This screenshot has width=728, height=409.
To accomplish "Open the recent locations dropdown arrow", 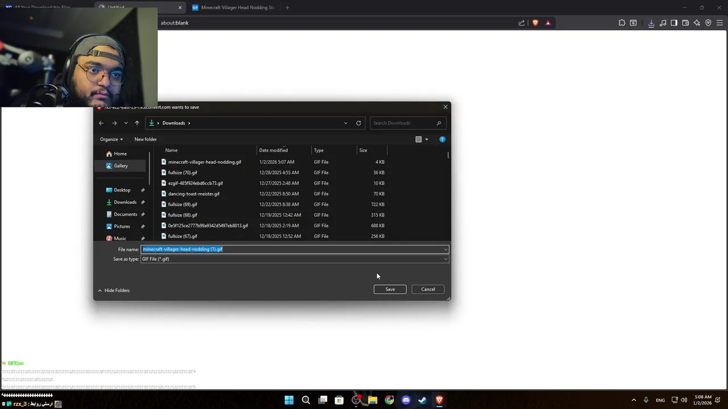I will tap(126, 123).
